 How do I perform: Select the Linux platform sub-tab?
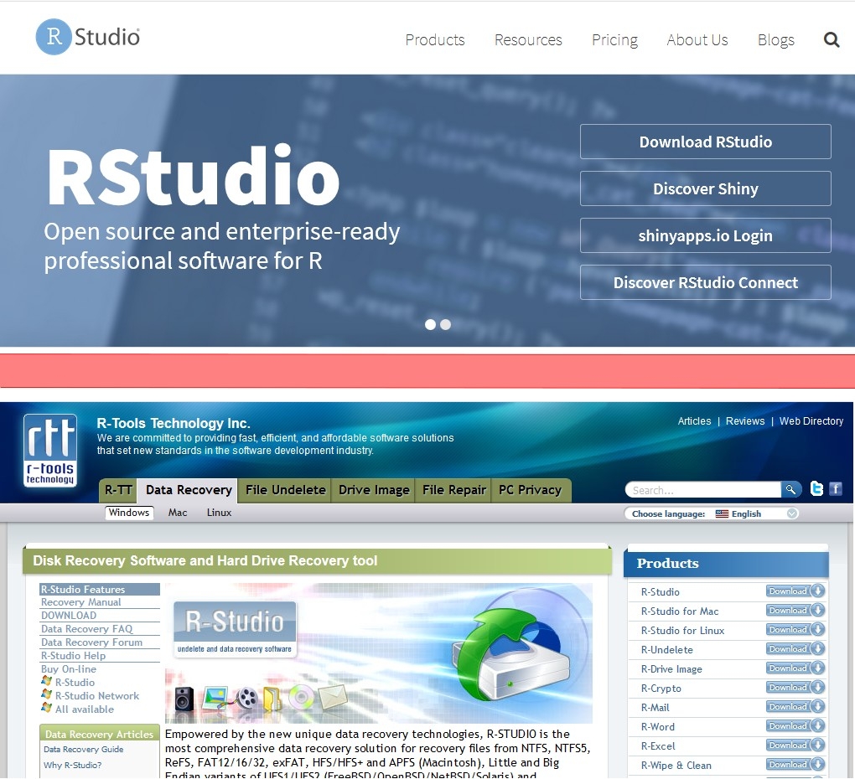click(x=220, y=513)
